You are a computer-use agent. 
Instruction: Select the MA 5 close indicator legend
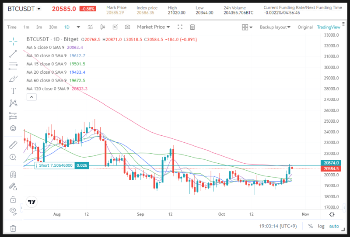coord(55,48)
